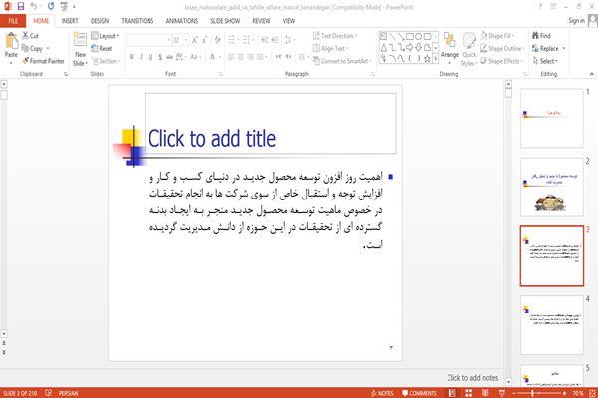
Task: Open Shape Fill dropdown
Action: coord(497,36)
